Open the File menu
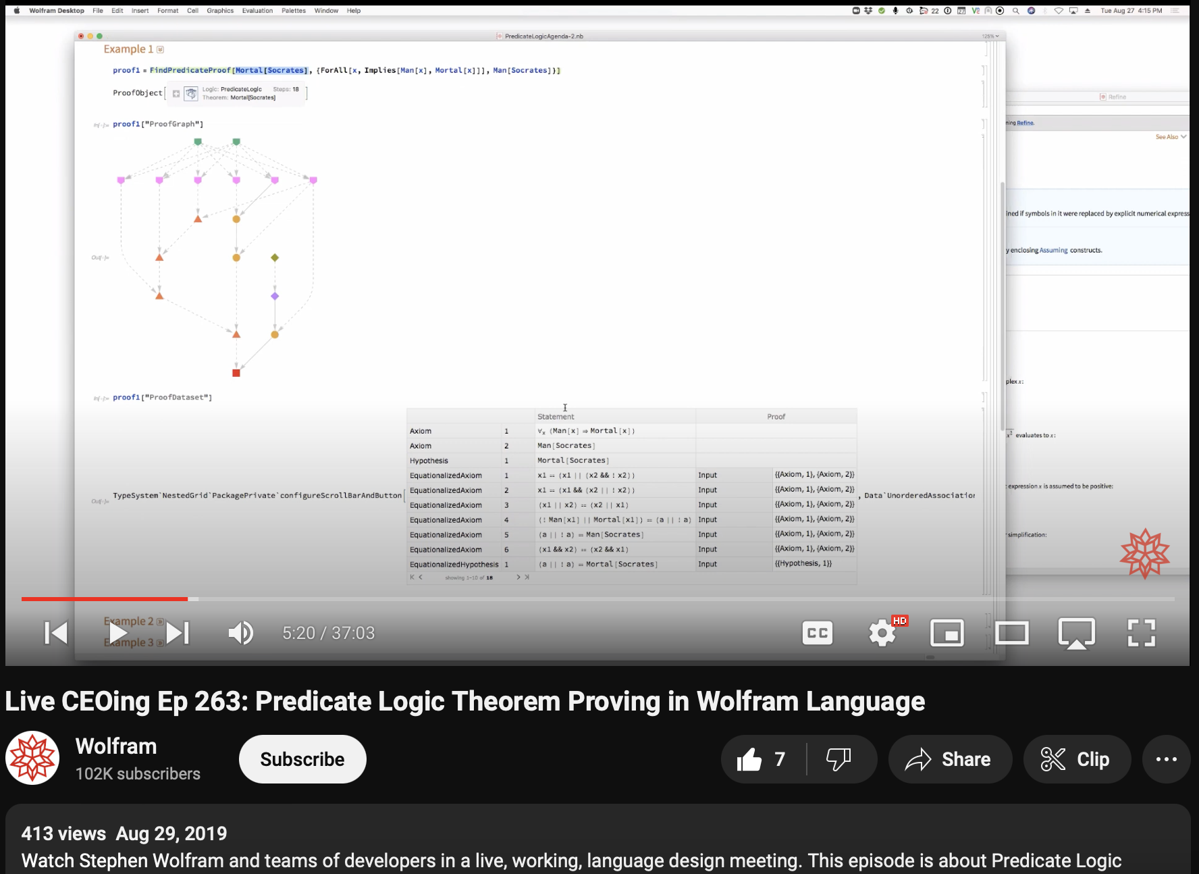This screenshot has width=1199, height=874. click(98, 11)
